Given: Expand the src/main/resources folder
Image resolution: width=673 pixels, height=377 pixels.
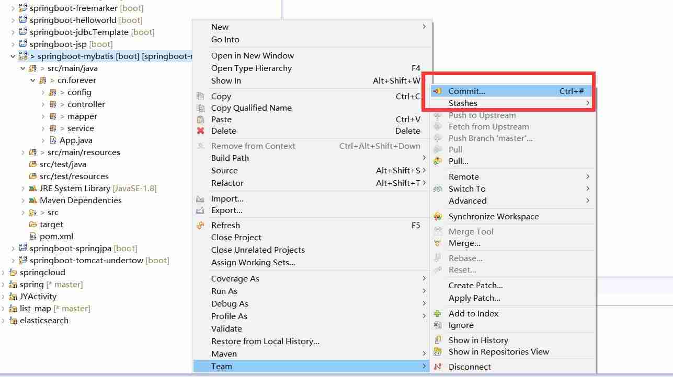Looking at the screenshot, I should (23, 152).
